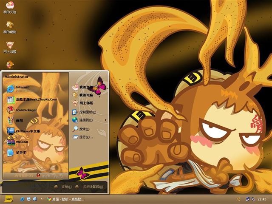Click the taskbar clock 22:43
The height and width of the screenshot is (204, 272).
pyautogui.click(x=262, y=199)
